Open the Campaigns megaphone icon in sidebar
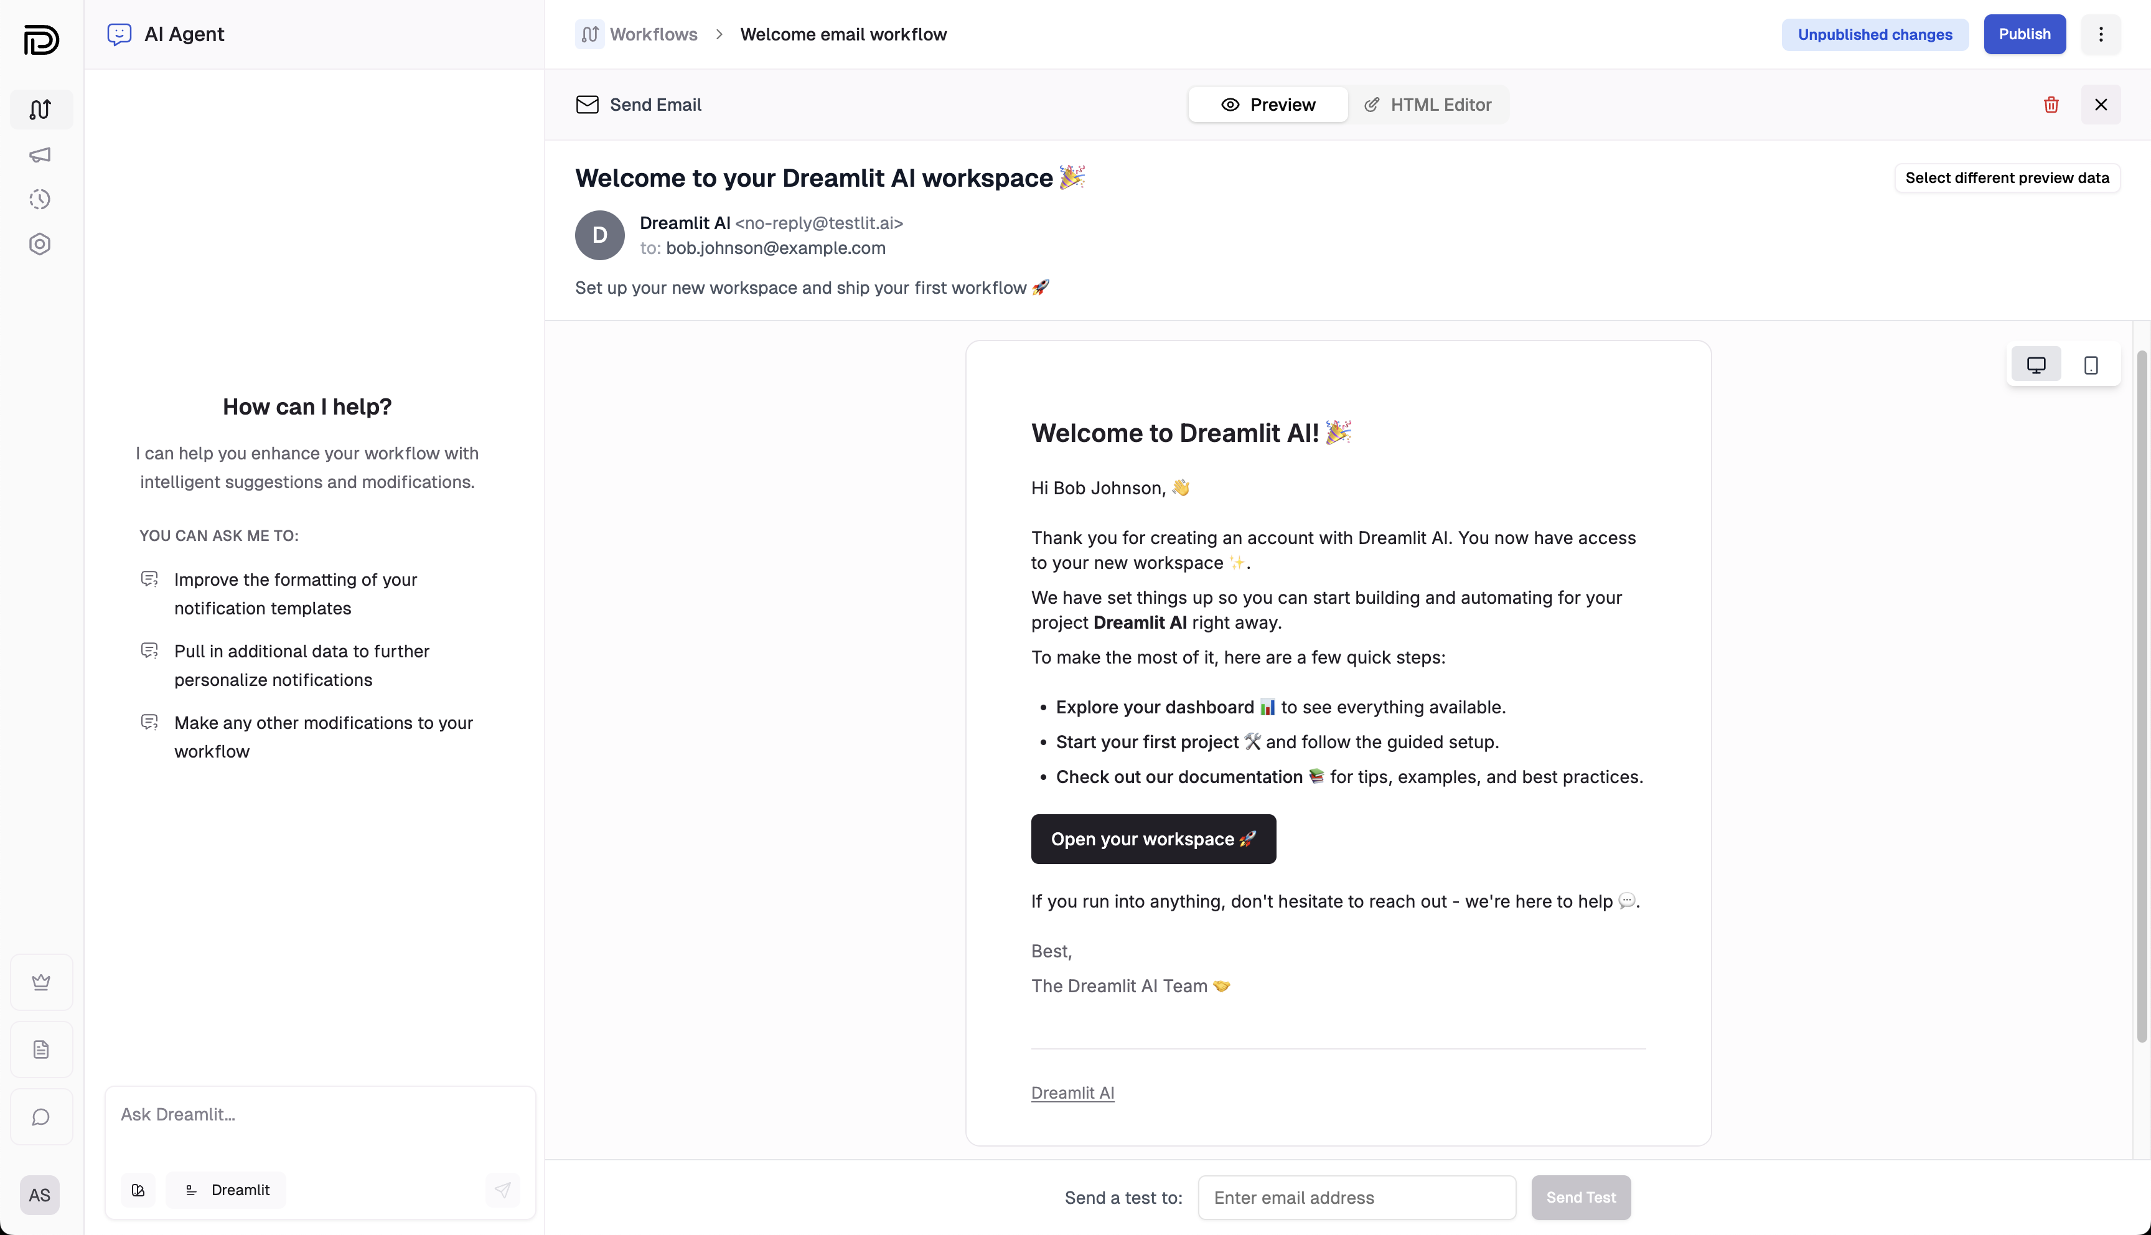This screenshot has width=2151, height=1235. click(x=40, y=155)
